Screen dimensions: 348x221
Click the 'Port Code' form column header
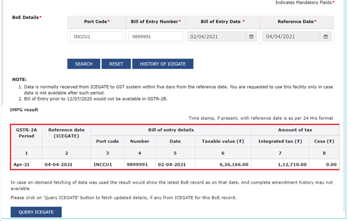[x=97, y=22]
